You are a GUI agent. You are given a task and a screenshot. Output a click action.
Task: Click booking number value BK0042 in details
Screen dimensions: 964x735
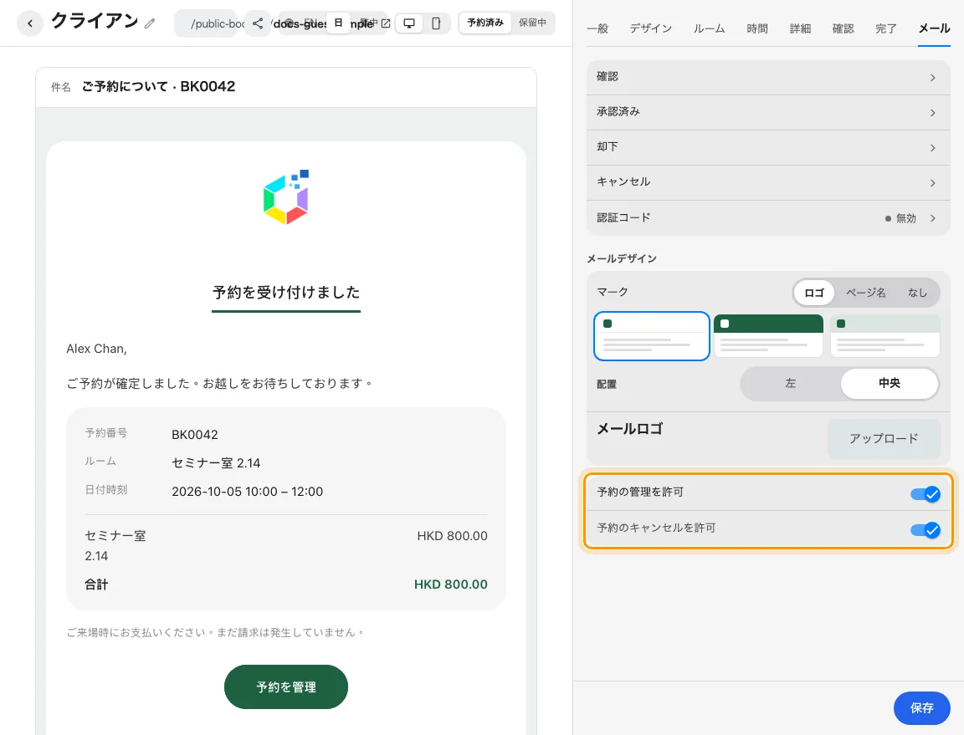coord(194,435)
